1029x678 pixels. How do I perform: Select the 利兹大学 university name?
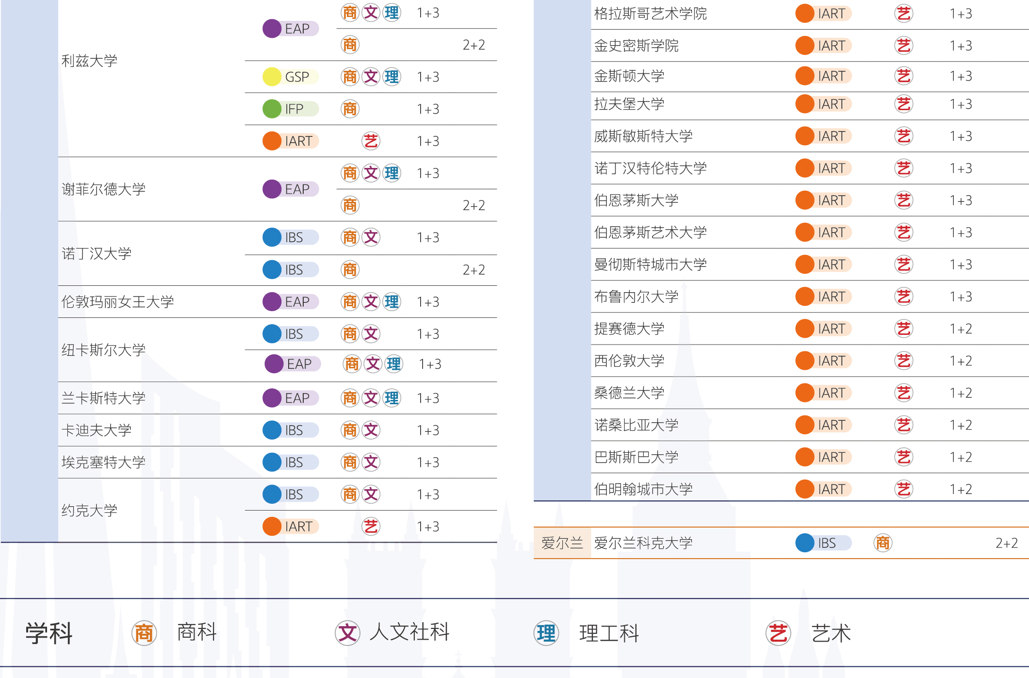[x=90, y=61]
